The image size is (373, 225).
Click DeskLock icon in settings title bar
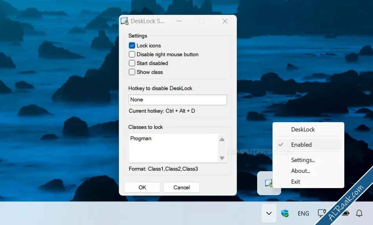(124, 21)
